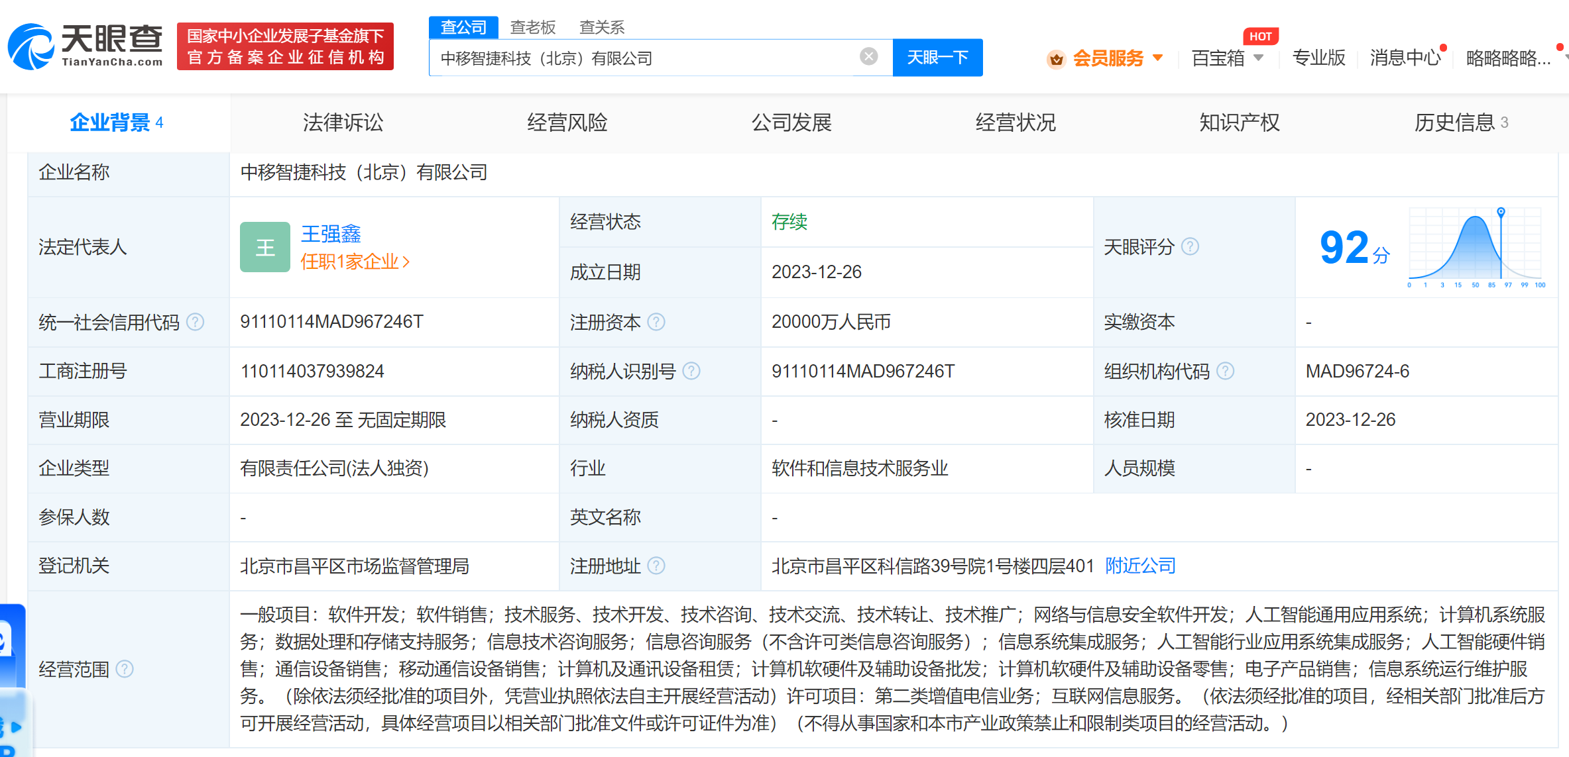Click help icon beside 统一社会信用代码
Screen dimensions: 1569x757
pyautogui.click(x=196, y=322)
